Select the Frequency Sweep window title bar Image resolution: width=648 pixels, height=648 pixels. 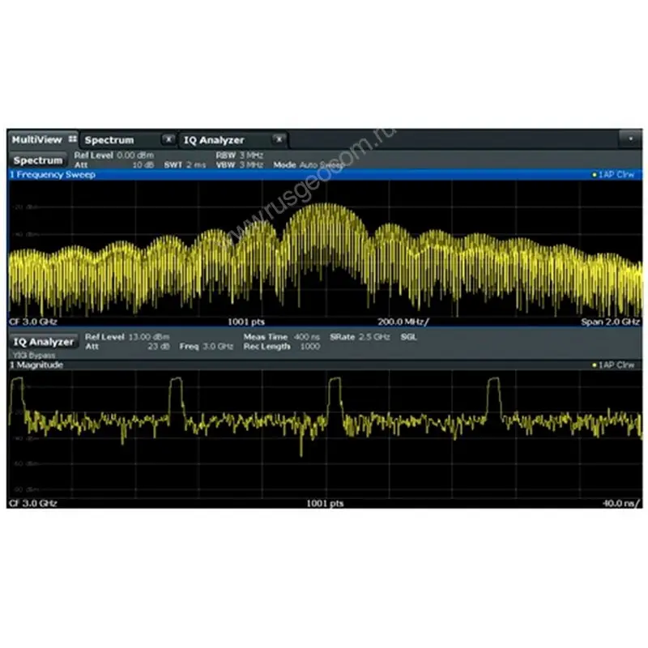(x=243, y=174)
